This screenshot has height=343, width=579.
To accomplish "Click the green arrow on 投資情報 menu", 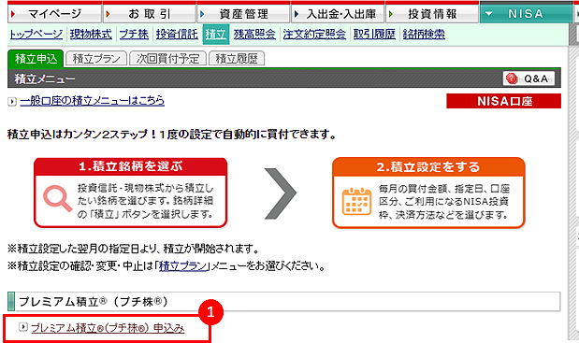I will tap(391, 14).
